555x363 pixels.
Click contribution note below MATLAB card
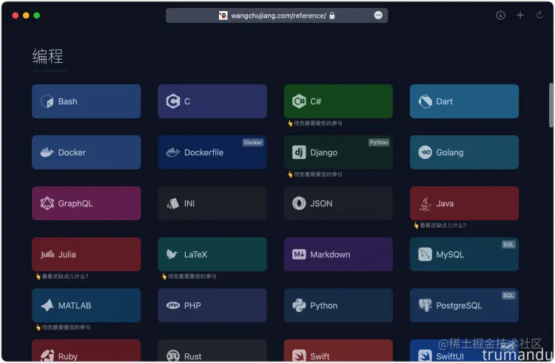[x=63, y=328]
